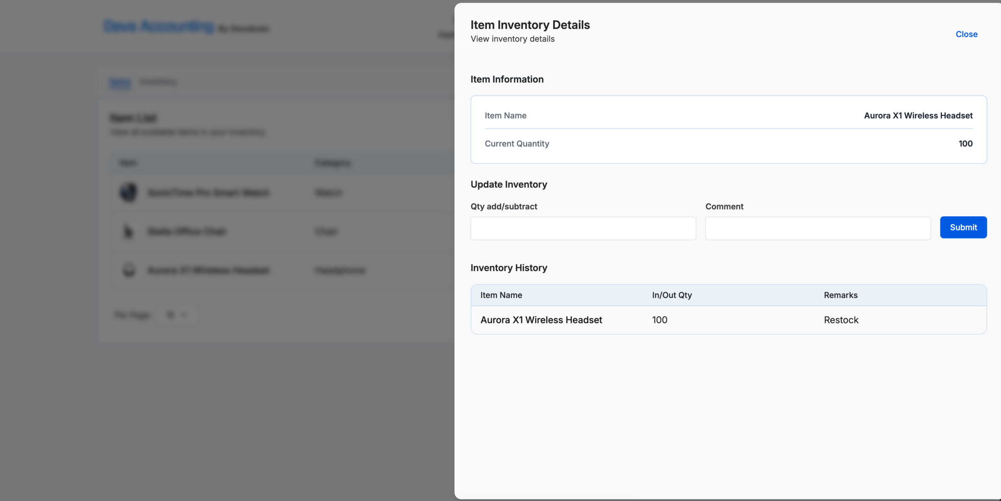1001x501 pixels.
Task: Close the Item Inventory Details panel
Action: tap(966, 34)
